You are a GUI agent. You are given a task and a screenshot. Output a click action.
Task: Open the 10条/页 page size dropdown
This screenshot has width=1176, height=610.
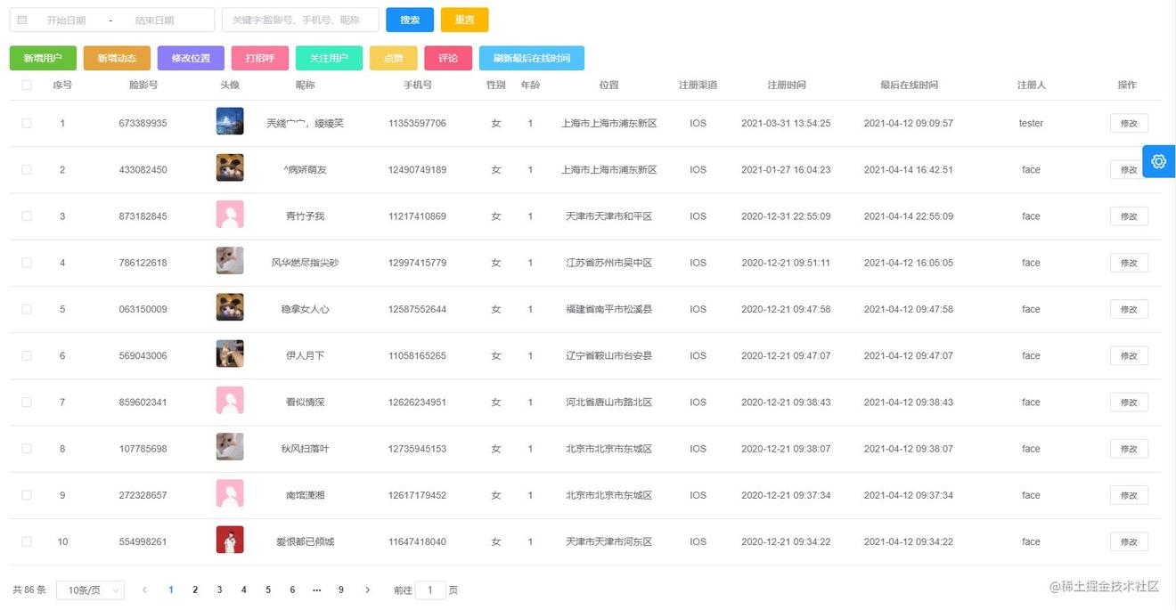(90, 590)
